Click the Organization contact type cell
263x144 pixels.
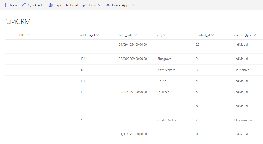[x=243, y=120]
